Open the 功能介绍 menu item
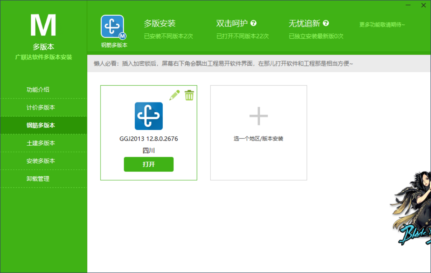Screen dimensions: 431x273 pyautogui.click(x=44, y=89)
